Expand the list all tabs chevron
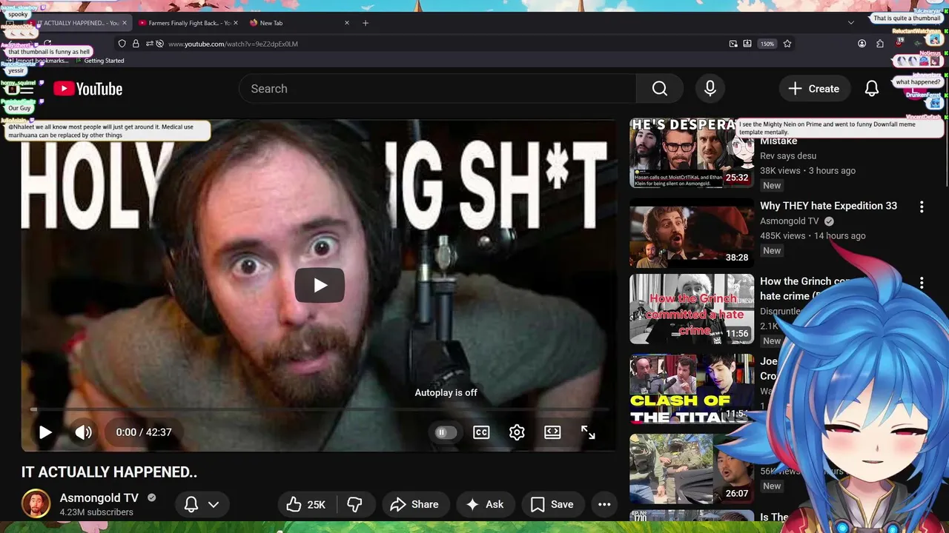 point(850,23)
